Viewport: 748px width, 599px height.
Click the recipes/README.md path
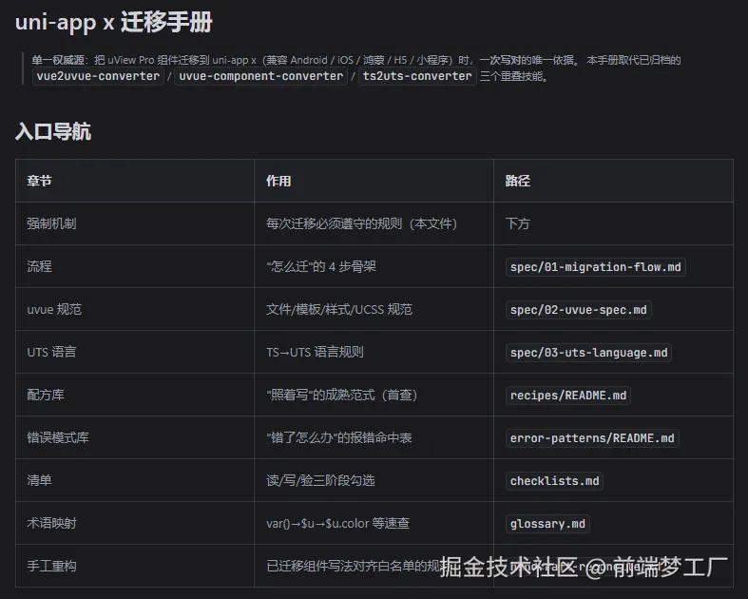pyautogui.click(x=568, y=396)
